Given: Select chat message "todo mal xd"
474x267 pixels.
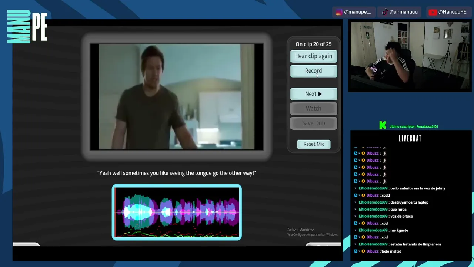Looking at the screenshot, I should (391, 251).
